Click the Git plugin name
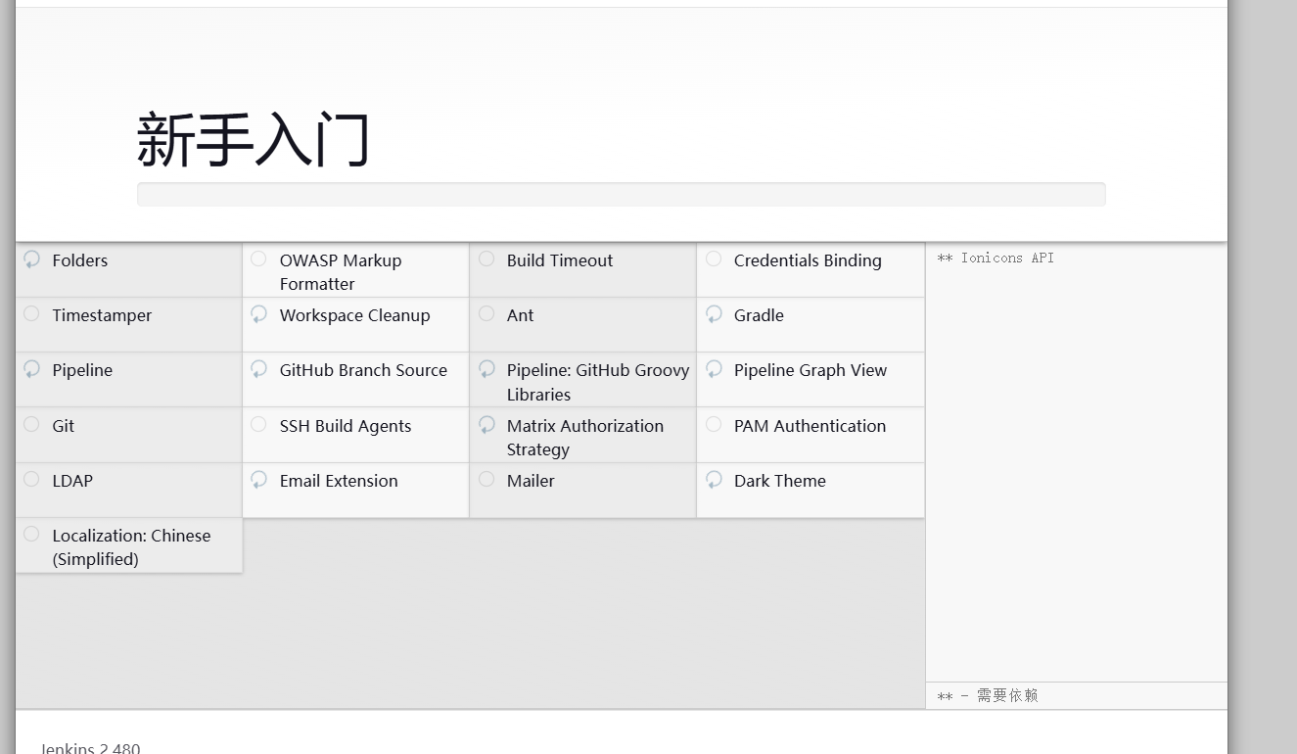This screenshot has width=1297, height=754. 64,426
